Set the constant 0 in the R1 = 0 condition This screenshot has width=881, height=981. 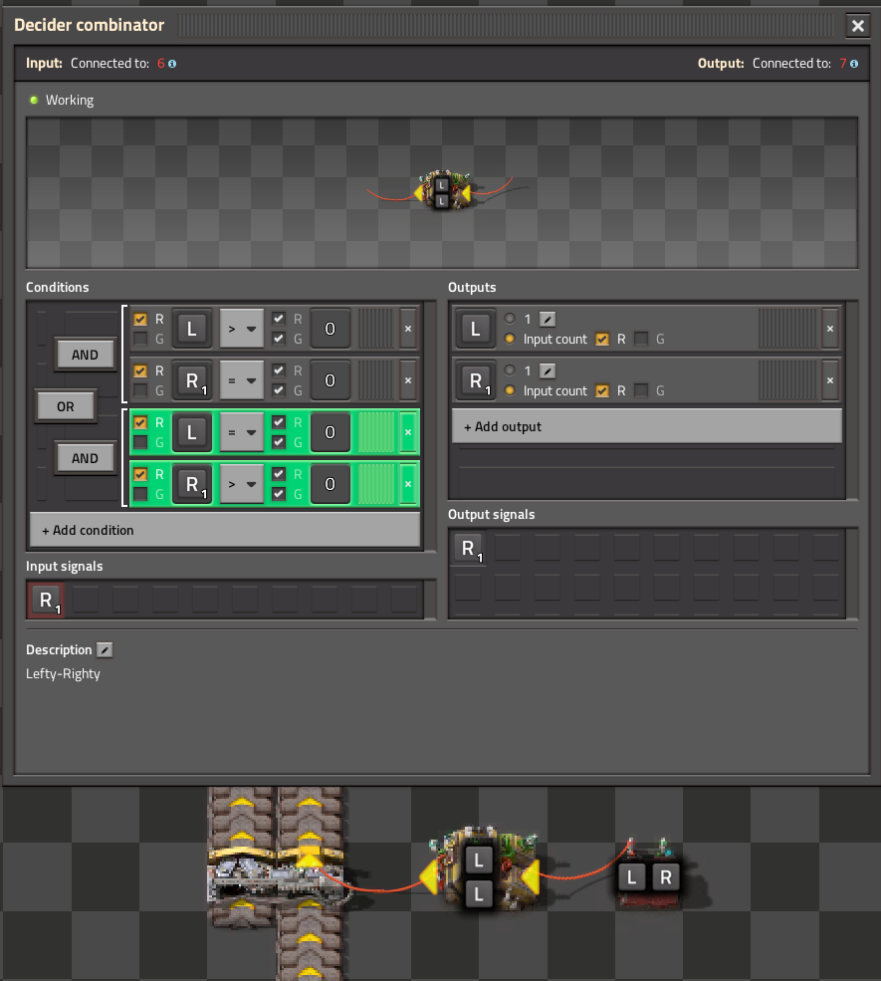330,380
